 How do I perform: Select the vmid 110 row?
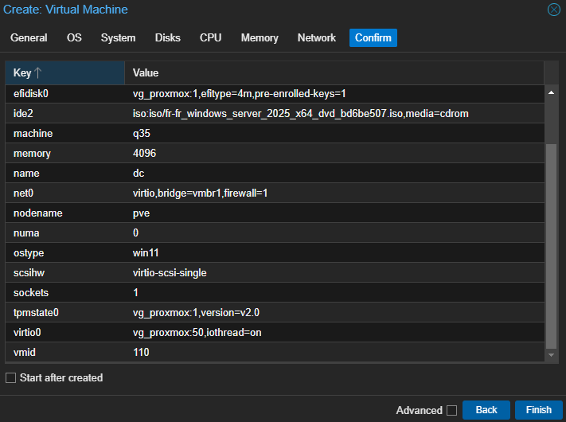pyautogui.click(x=275, y=352)
